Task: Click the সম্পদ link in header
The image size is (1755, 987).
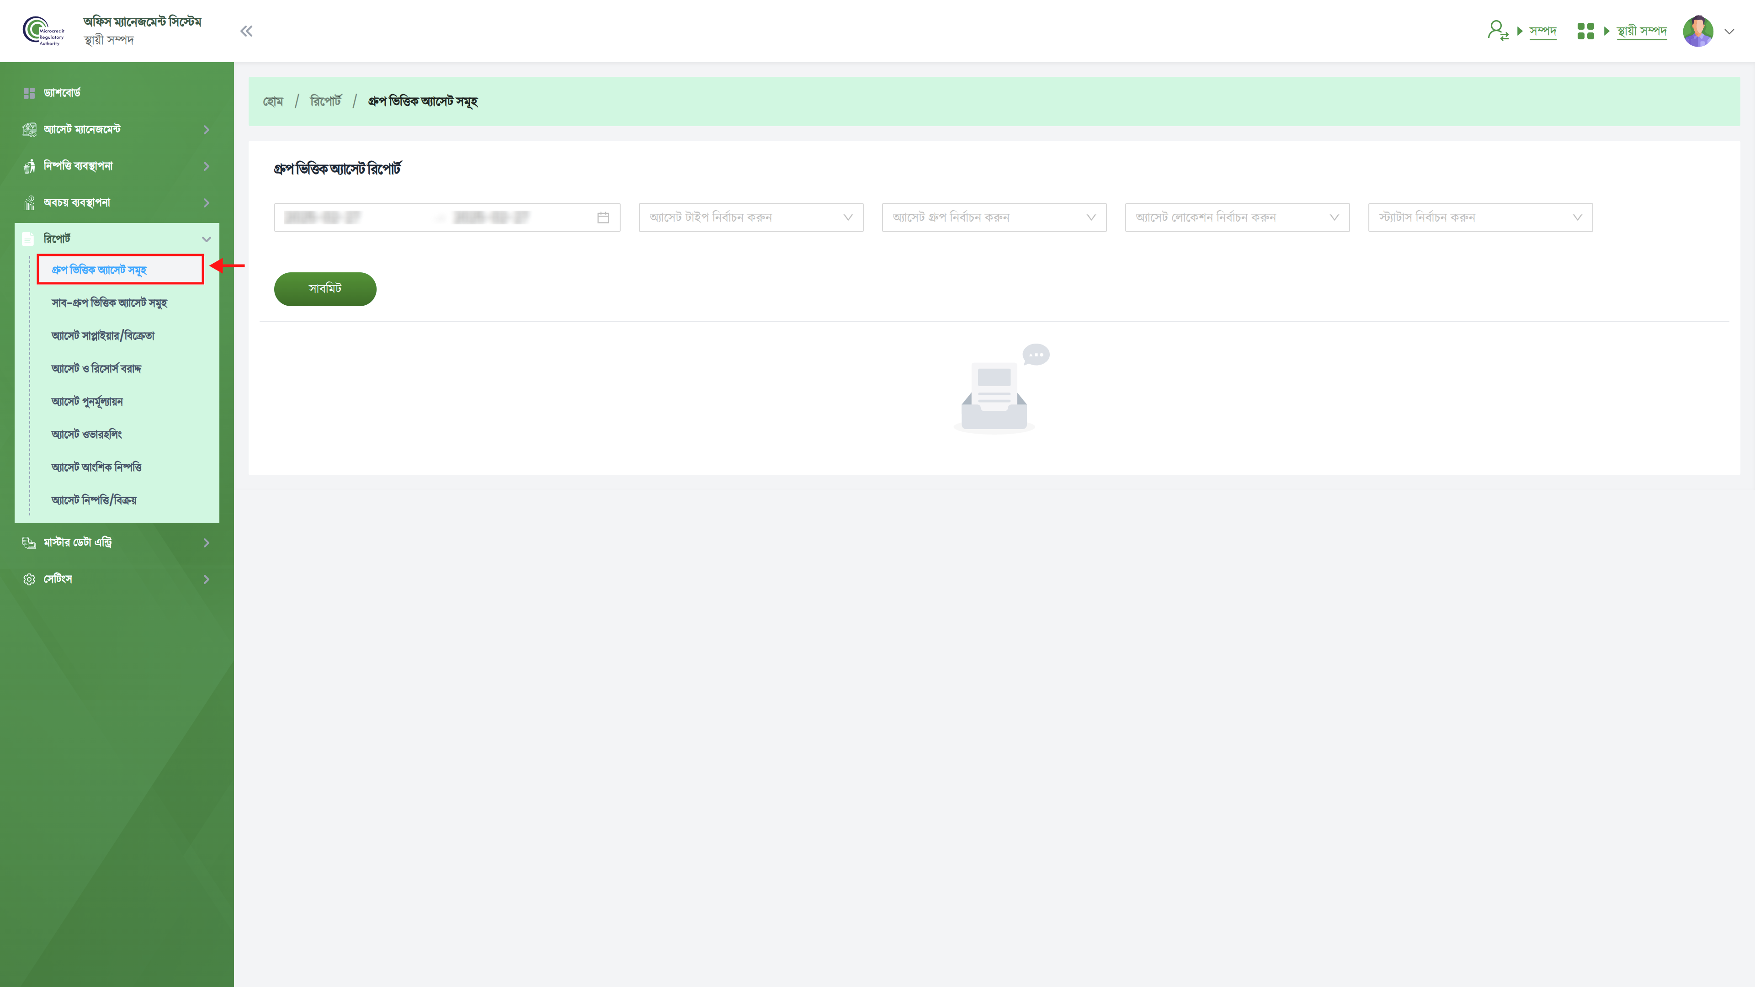Action: click(x=1542, y=32)
